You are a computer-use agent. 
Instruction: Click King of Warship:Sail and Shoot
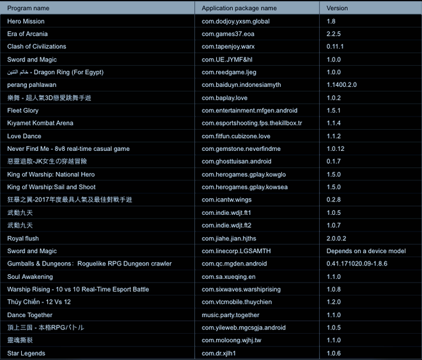tap(51, 187)
